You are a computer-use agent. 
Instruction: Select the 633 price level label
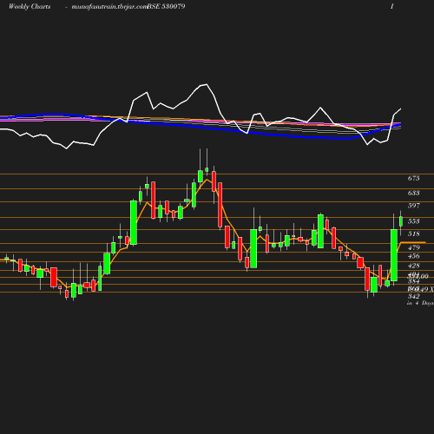(x=413, y=193)
